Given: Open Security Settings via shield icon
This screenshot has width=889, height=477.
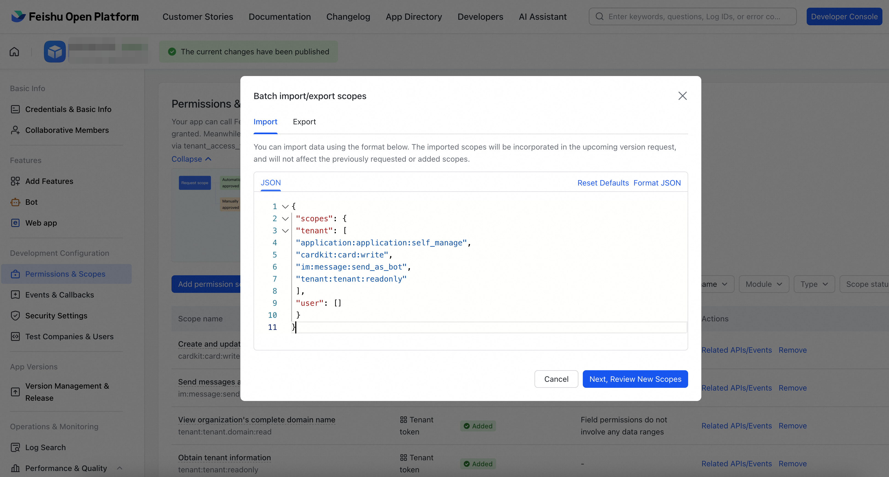Looking at the screenshot, I should pos(15,316).
